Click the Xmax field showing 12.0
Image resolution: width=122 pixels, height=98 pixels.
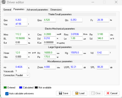pos(21,53)
